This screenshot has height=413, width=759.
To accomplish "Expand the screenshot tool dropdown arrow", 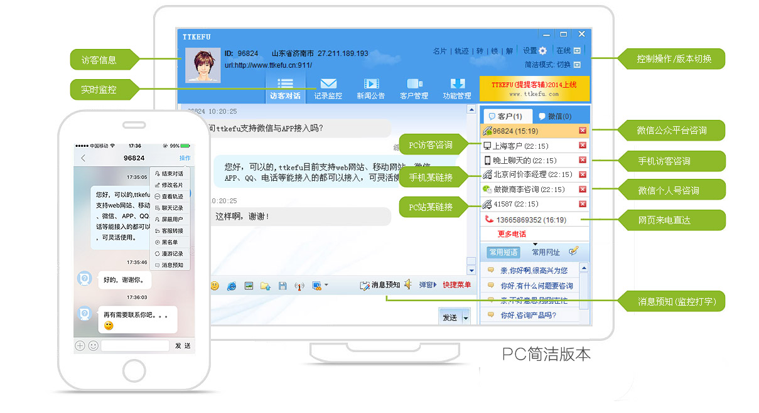I will click(326, 286).
